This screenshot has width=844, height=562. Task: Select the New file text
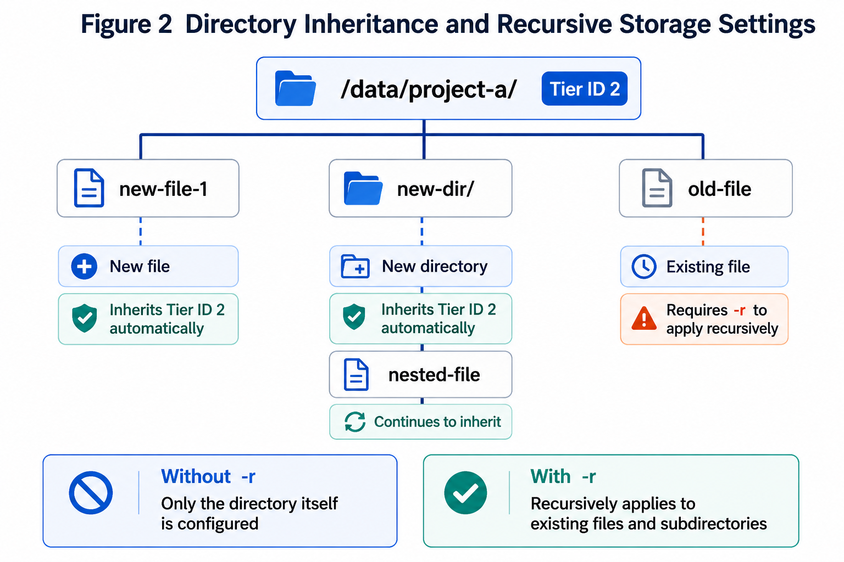tap(140, 267)
